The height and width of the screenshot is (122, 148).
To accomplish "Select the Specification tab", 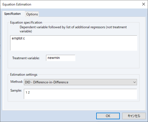I will tap(12, 14).
